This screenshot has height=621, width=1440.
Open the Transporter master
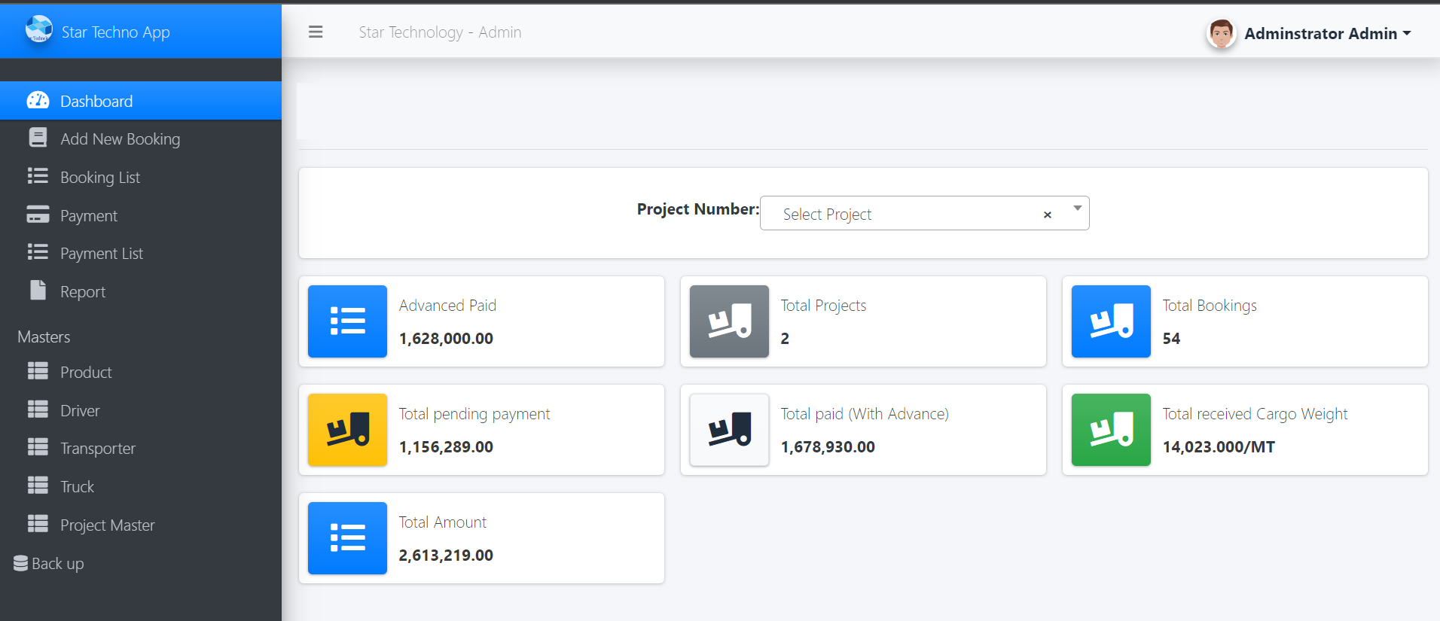(x=141, y=448)
